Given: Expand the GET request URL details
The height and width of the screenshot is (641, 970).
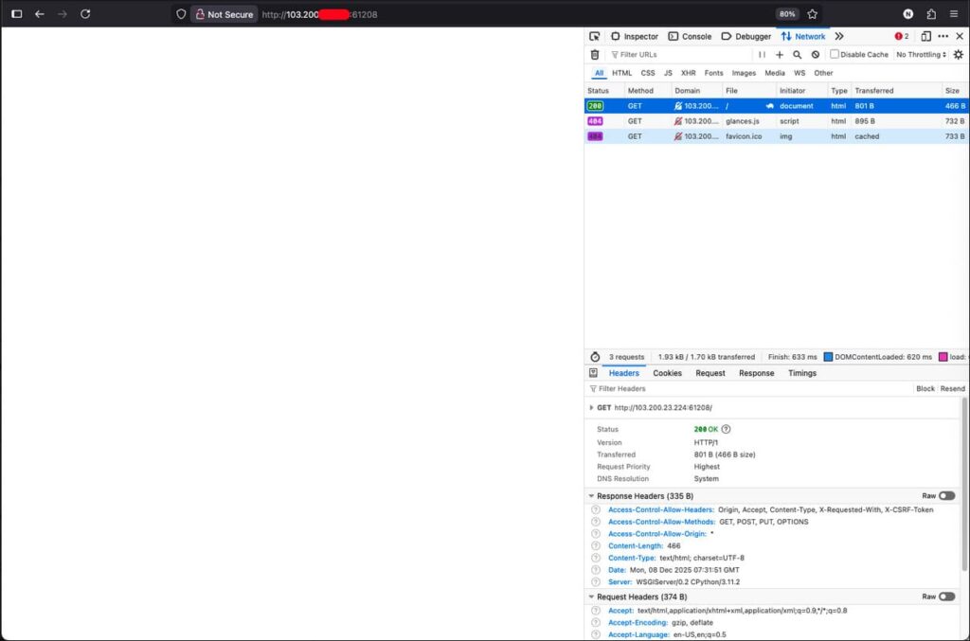Looking at the screenshot, I should click(592, 408).
